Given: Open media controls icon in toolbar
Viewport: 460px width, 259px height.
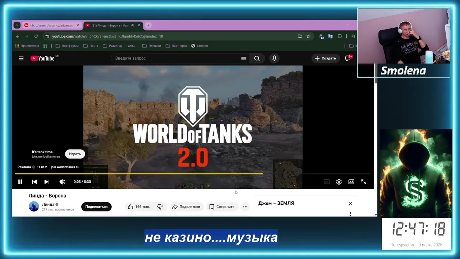Looking at the screenshot, I should coord(354,36).
